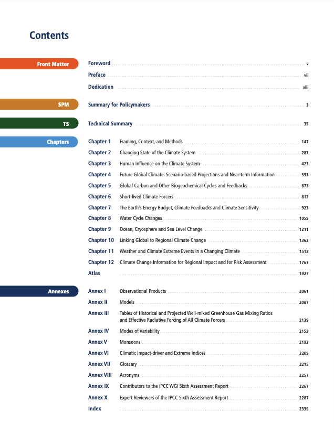The image size is (334, 433).
Task: Open the Foreword entry
Action: click(99, 64)
